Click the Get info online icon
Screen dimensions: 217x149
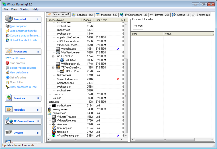7,77
